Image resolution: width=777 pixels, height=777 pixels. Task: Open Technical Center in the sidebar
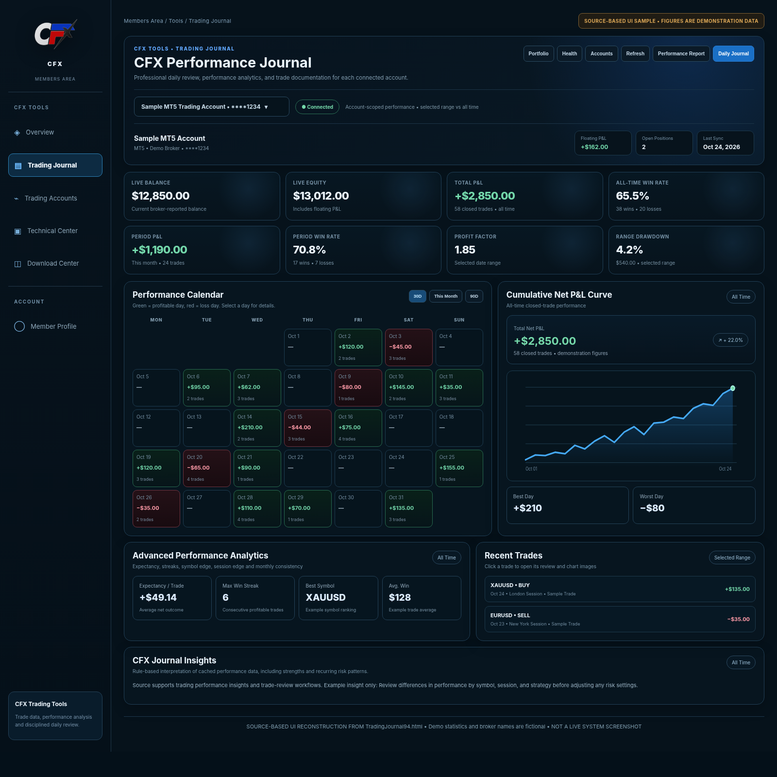tap(55, 231)
